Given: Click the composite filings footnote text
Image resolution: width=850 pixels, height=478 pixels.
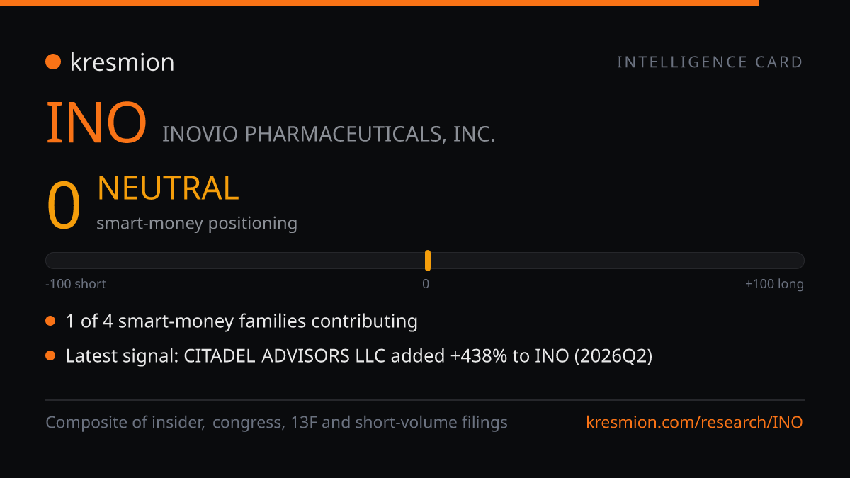Looking at the screenshot, I should 276,423.
